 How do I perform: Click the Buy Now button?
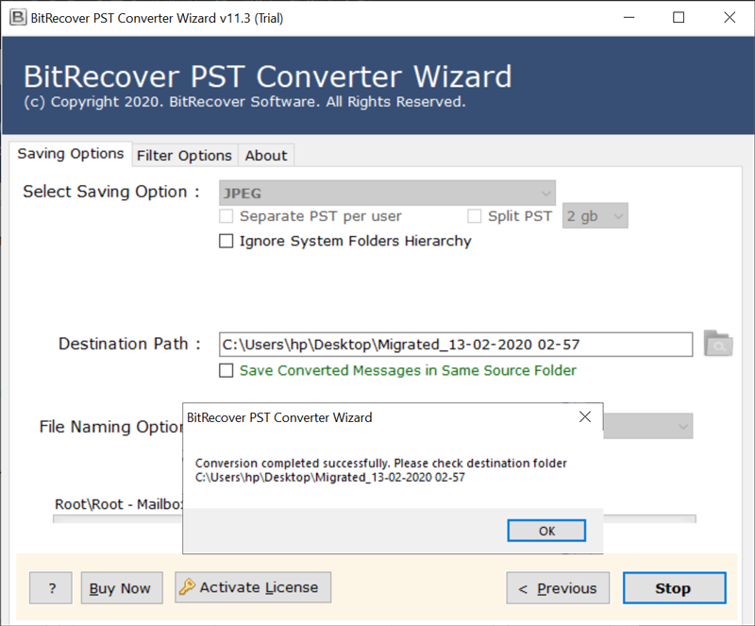point(122,588)
